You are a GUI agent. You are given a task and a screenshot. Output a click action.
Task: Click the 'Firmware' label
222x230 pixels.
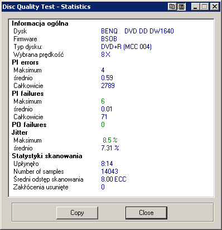[25, 39]
